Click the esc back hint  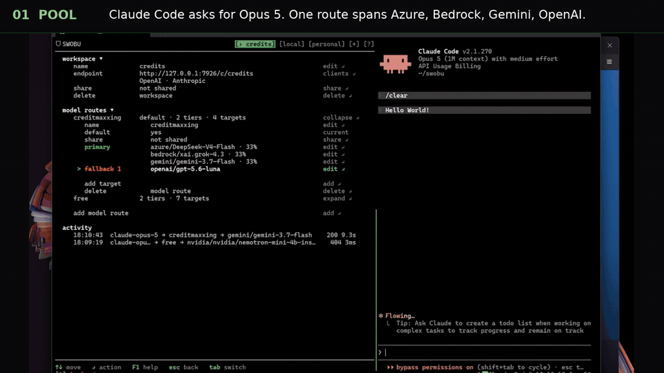point(183,367)
